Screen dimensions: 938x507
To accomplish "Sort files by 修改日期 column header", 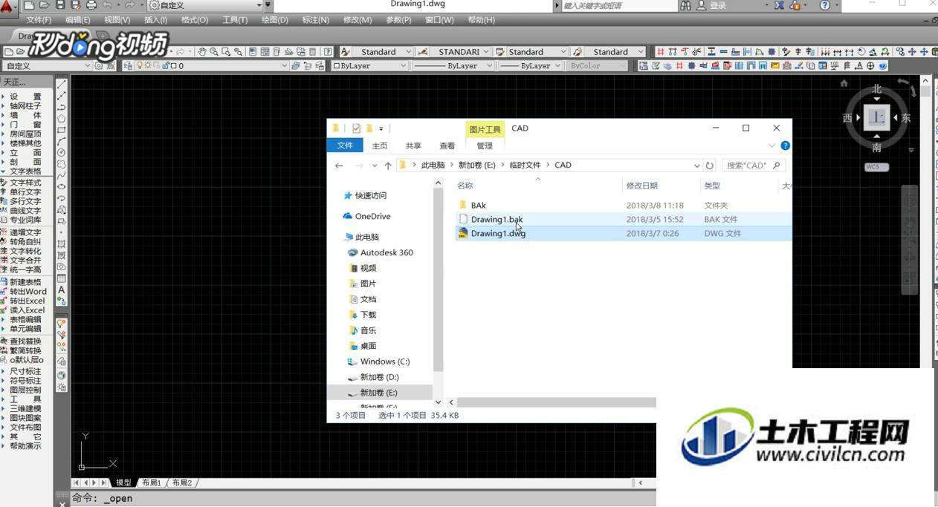I will pyautogui.click(x=641, y=186).
